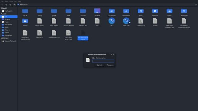Select the .vboxclient-draganddrop.pid file

(184, 21)
